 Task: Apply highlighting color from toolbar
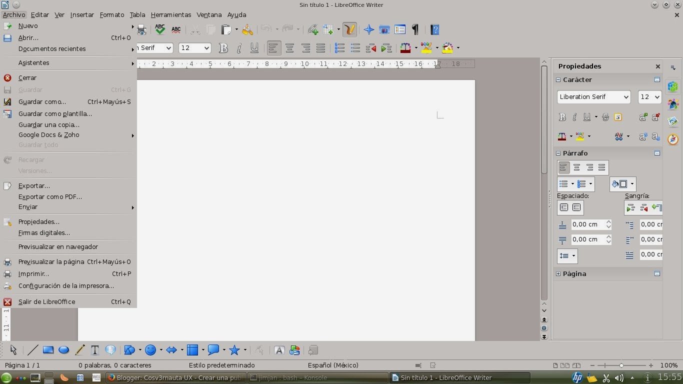426,48
